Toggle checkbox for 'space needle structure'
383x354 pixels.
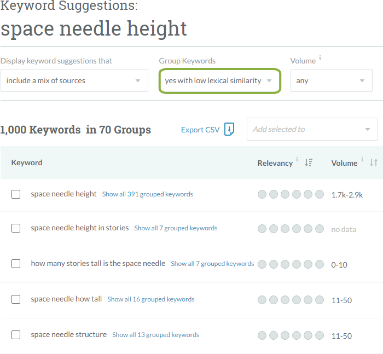point(16,335)
